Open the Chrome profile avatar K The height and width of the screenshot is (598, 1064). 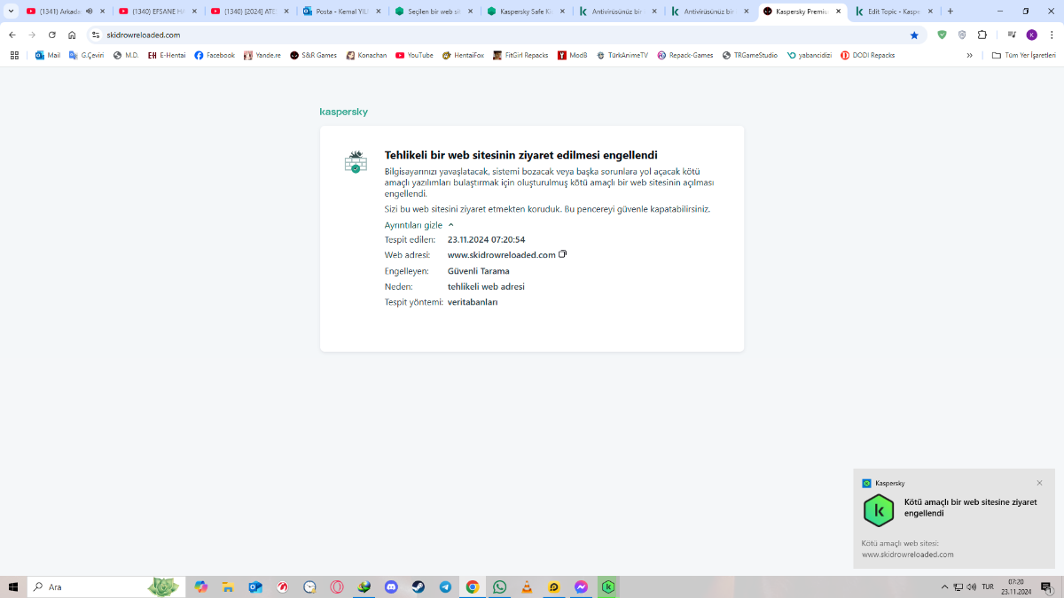click(1031, 35)
